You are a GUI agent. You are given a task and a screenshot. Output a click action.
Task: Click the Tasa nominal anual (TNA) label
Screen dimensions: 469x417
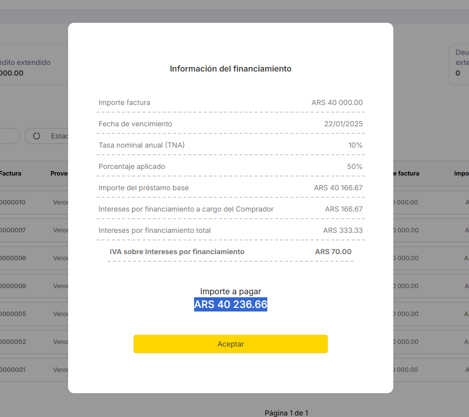coord(142,145)
